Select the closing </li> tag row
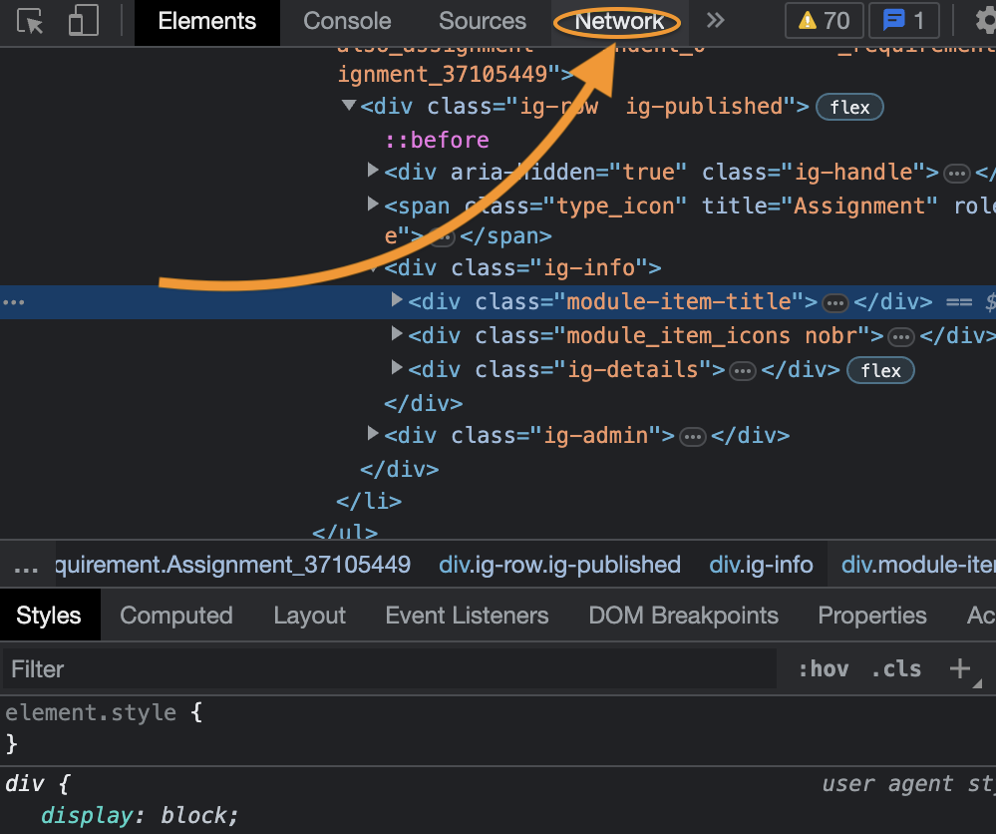996x834 pixels. coord(369,501)
